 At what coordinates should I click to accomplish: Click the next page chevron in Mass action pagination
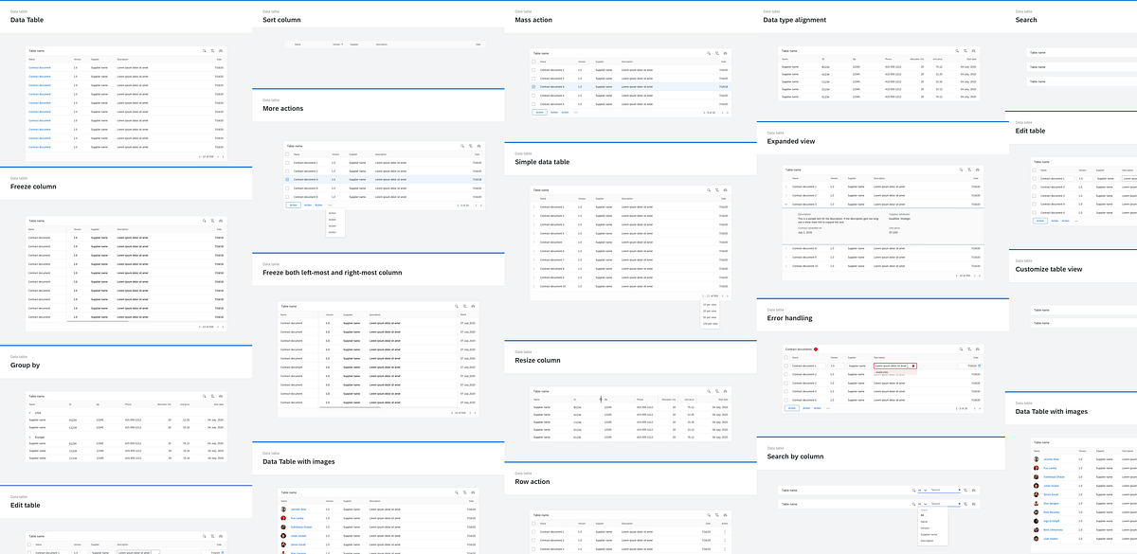pyautogui.click(x=727, y=112)
